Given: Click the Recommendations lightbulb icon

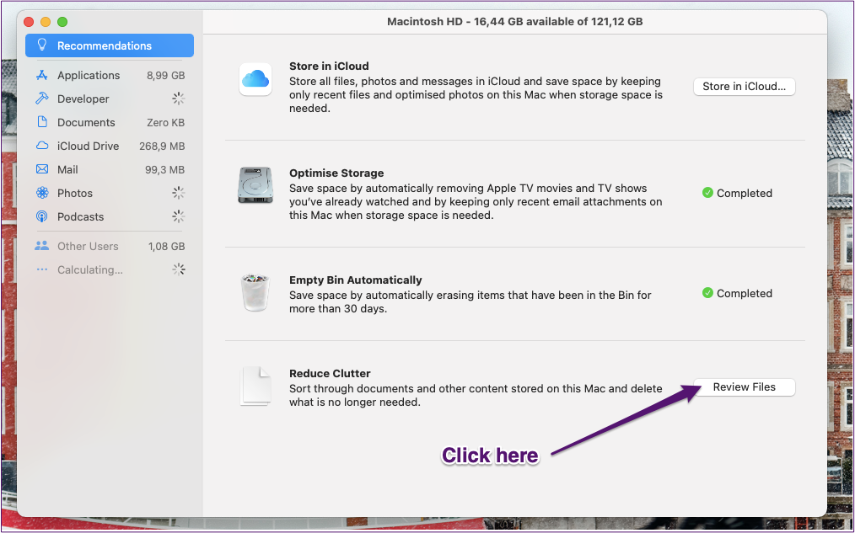Looking at the screenshot, I should pyautogui.click(x=42, y=45).
